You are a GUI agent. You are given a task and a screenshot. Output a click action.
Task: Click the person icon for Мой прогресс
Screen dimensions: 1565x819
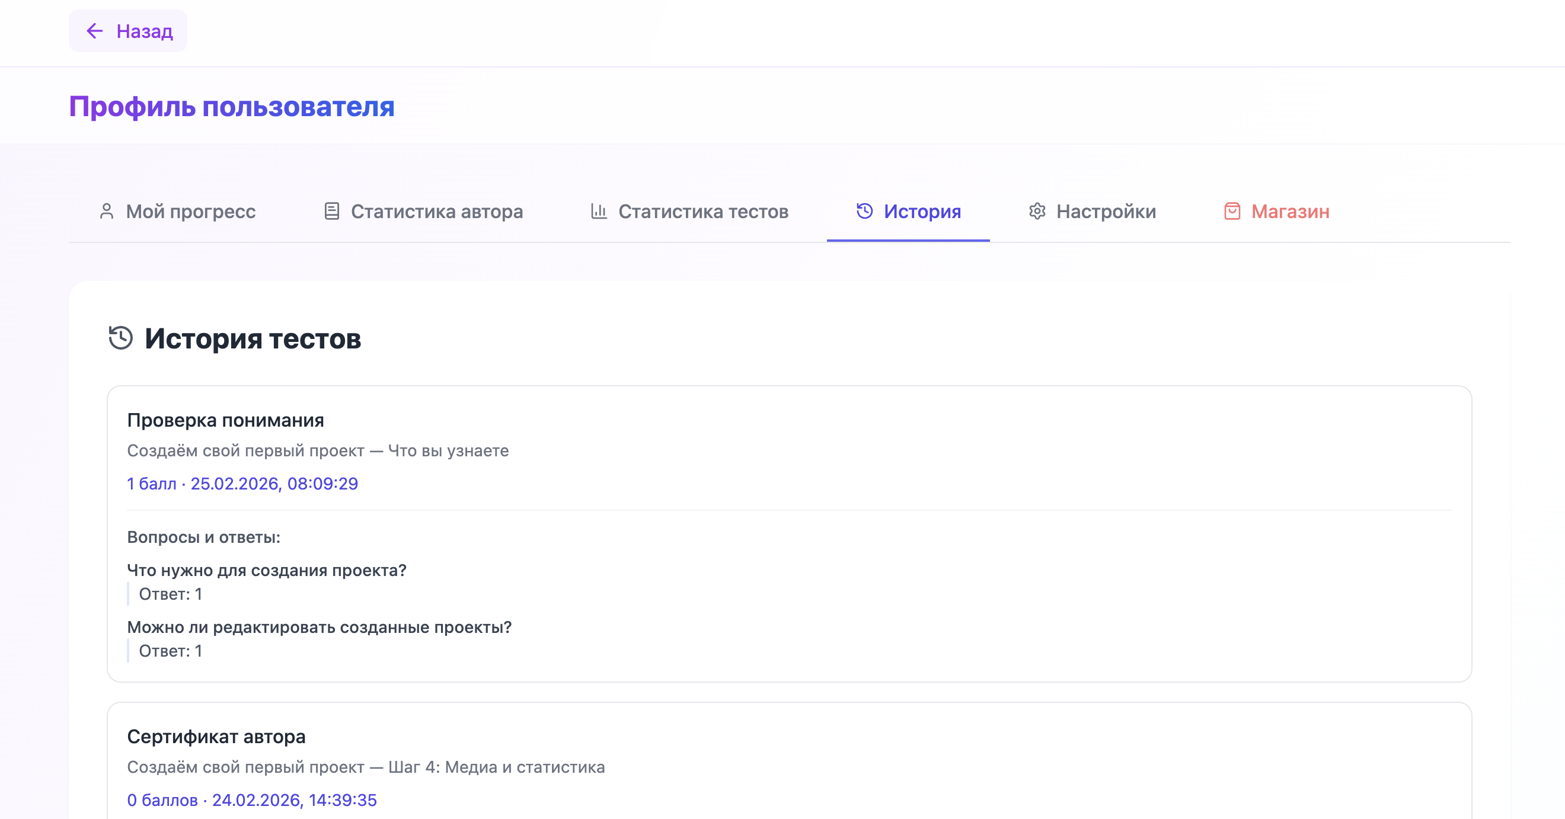point(106,212)
